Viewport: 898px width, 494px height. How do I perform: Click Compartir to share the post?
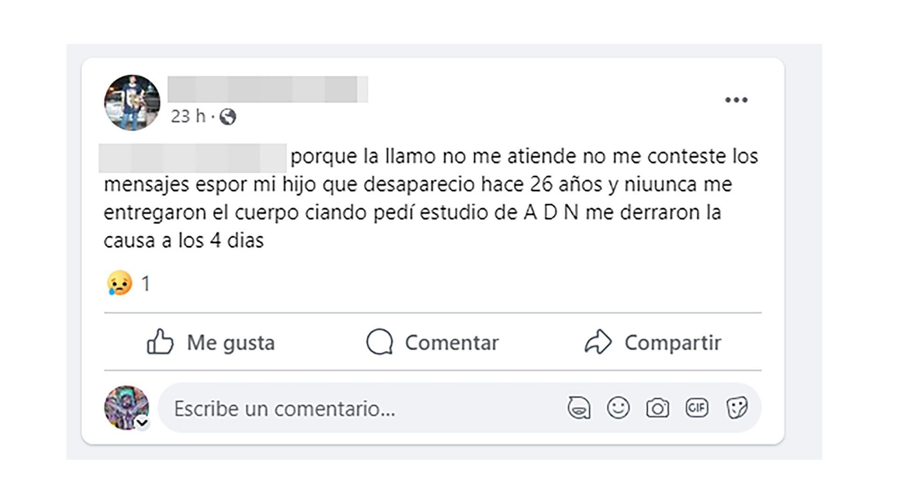674,342
